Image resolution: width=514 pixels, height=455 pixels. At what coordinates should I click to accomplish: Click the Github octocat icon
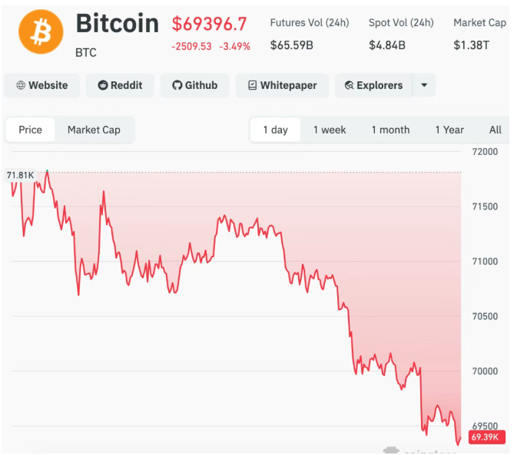click(177, 85)
